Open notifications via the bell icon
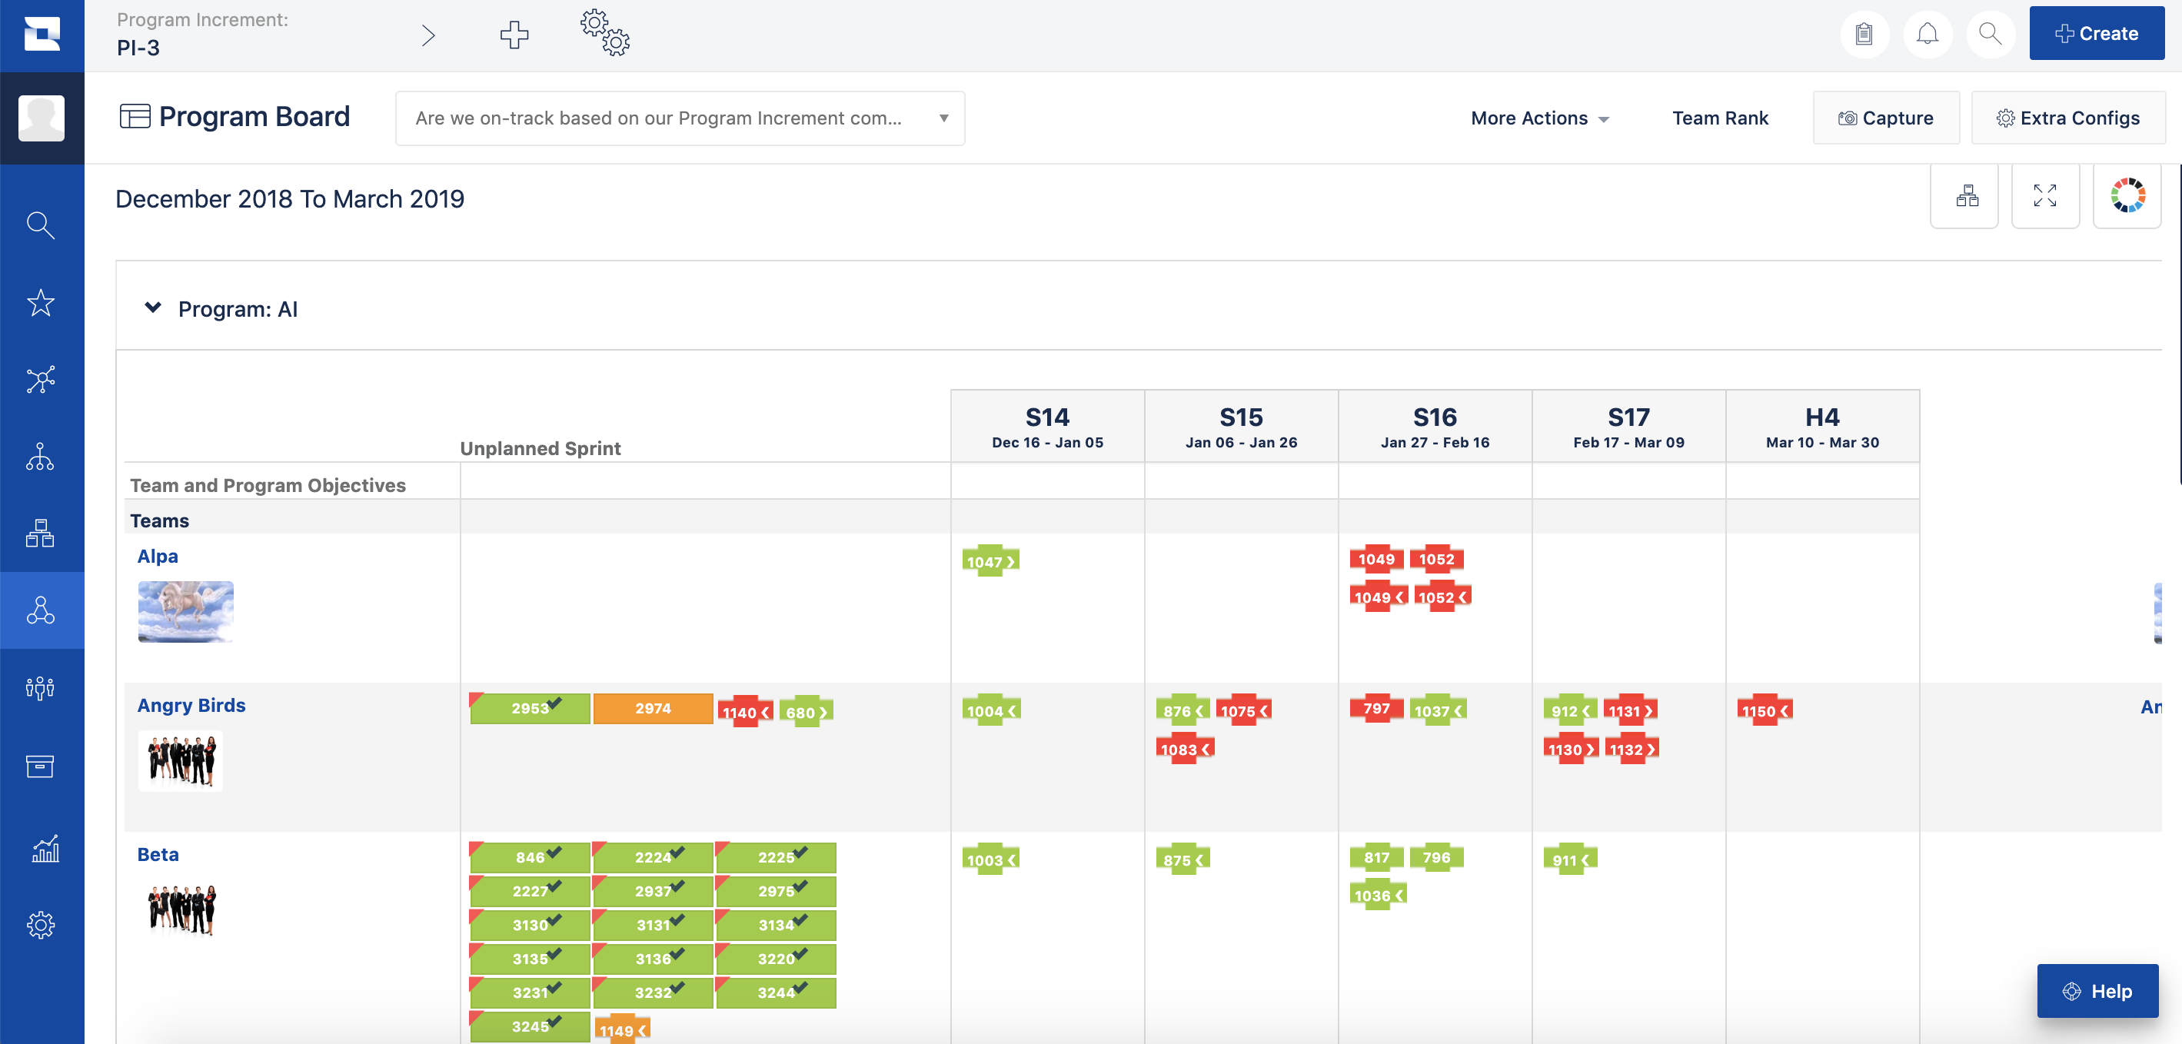 [1928, 34]
